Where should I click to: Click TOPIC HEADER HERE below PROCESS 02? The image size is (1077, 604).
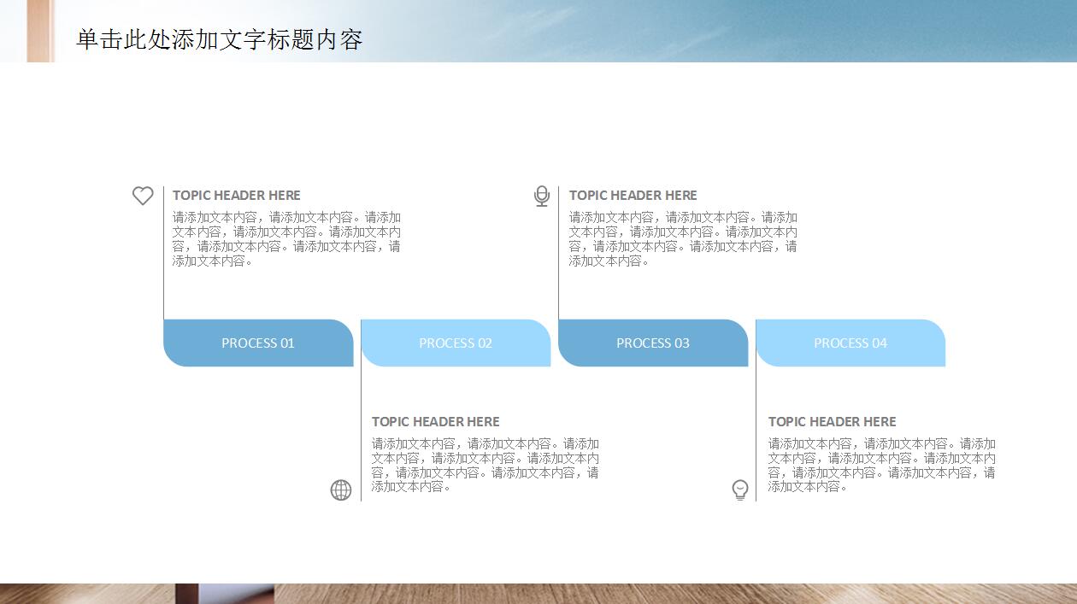pos(436,422)
